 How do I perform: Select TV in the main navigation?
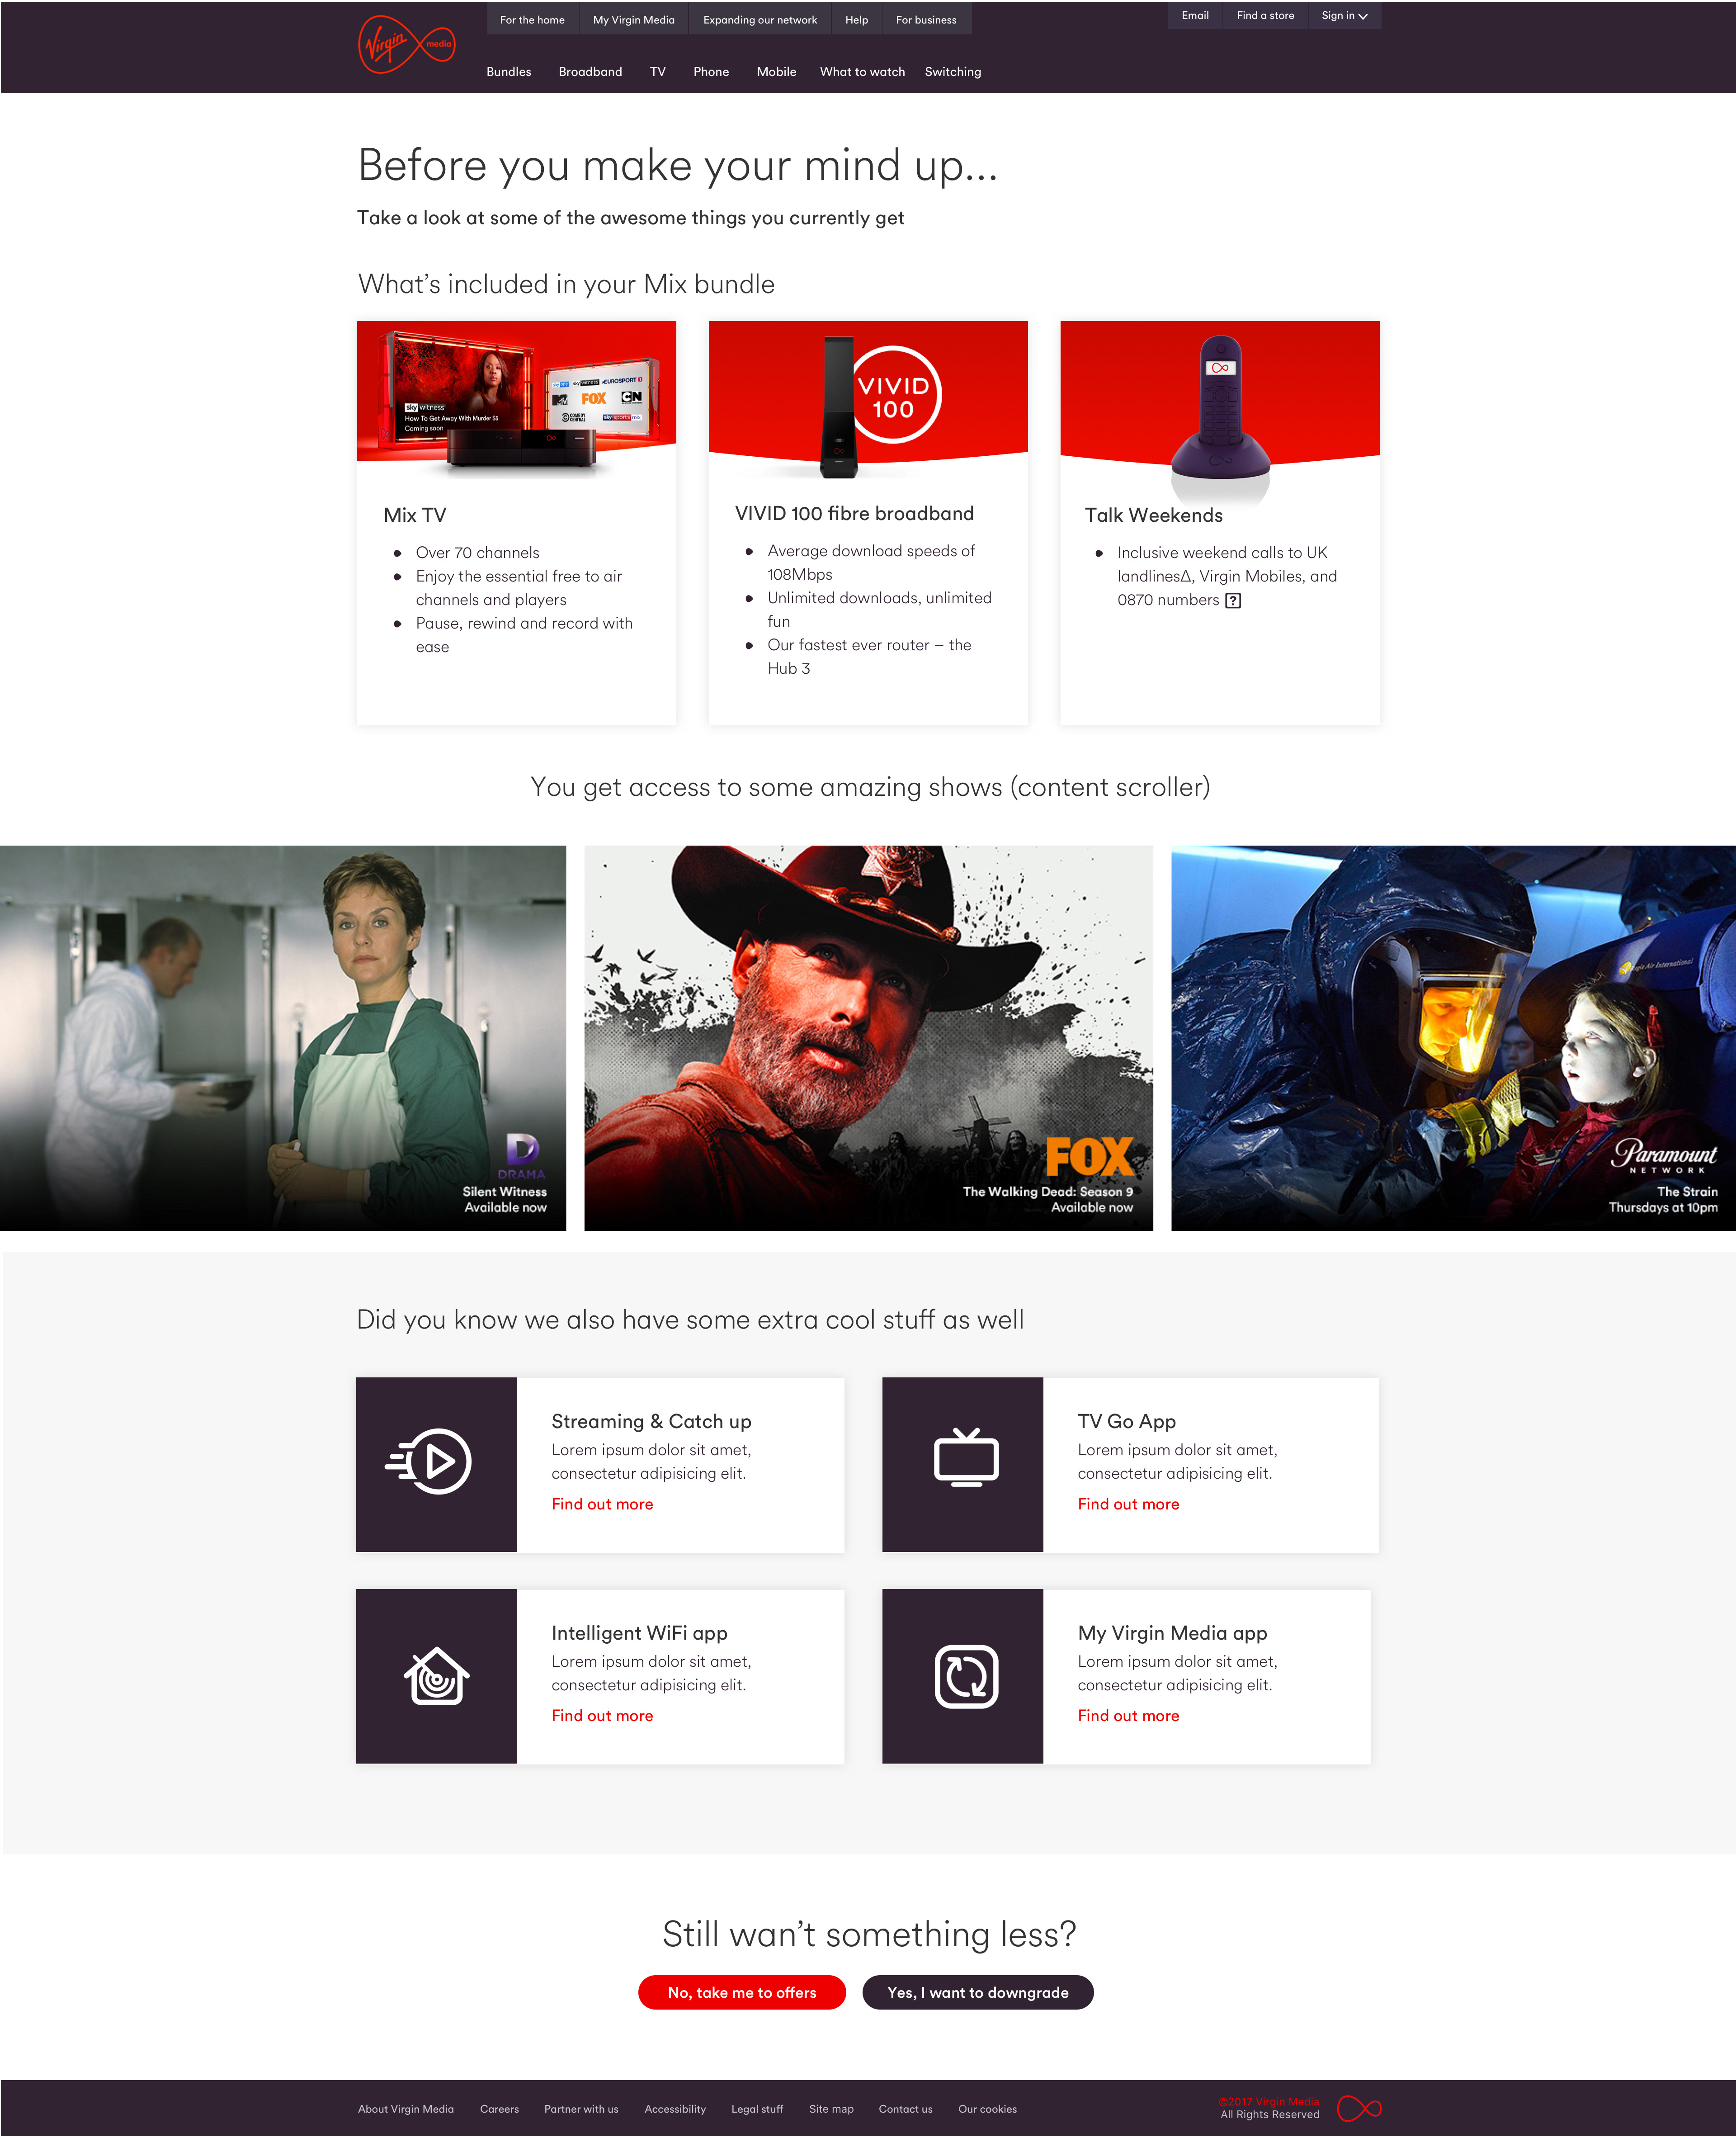[x=657, y=72]
